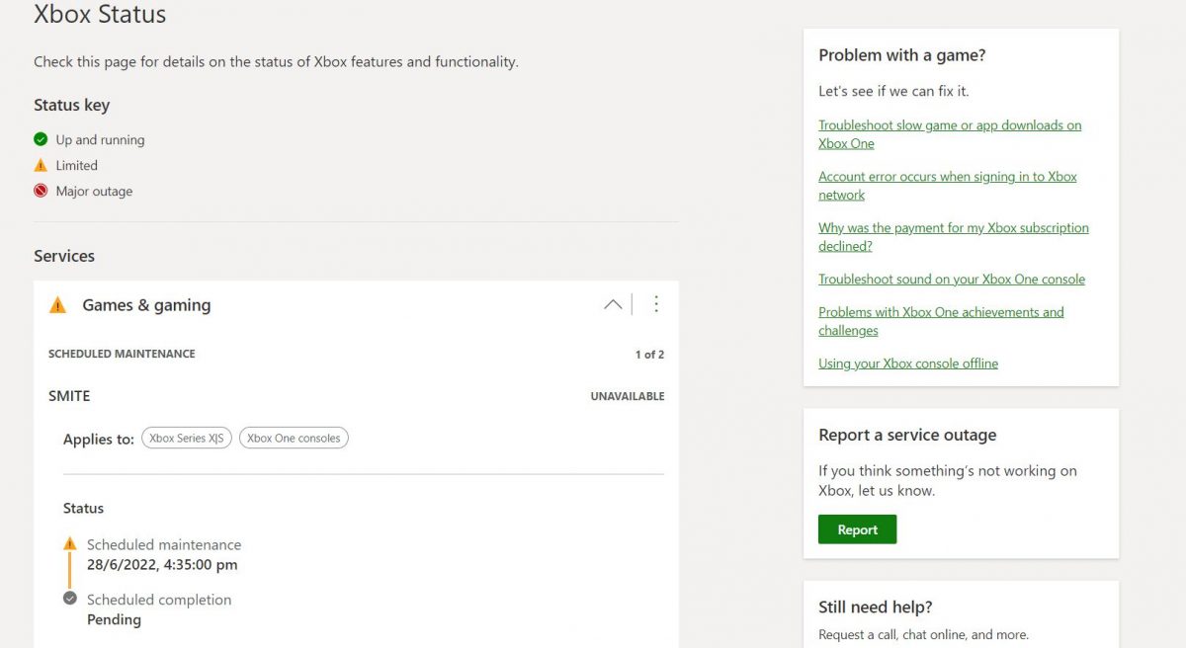Select the Xbox One consoles tag

pyautogui.click(x=294, y=439)
